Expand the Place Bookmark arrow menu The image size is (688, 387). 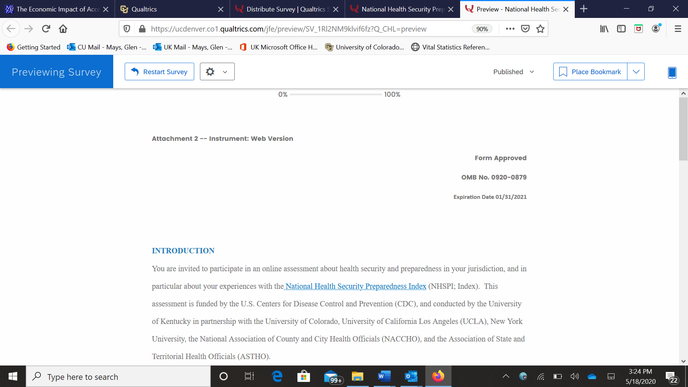click(636, 72)
